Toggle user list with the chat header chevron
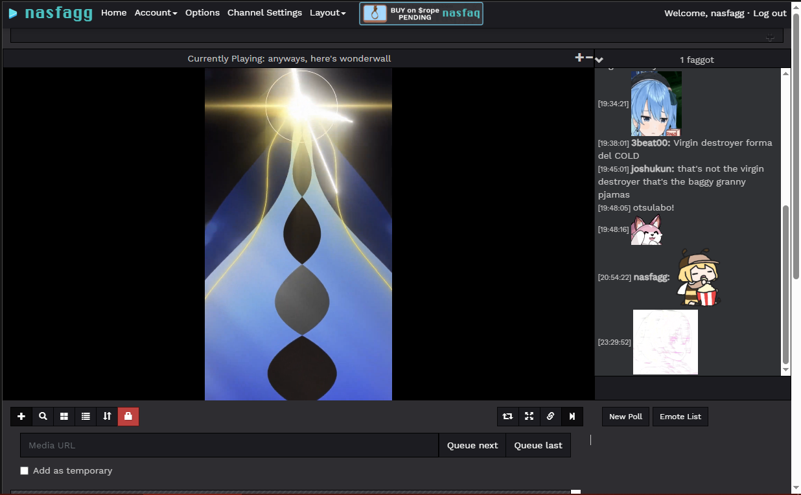Viewport: 801px width, 495px height. (599, 60)
